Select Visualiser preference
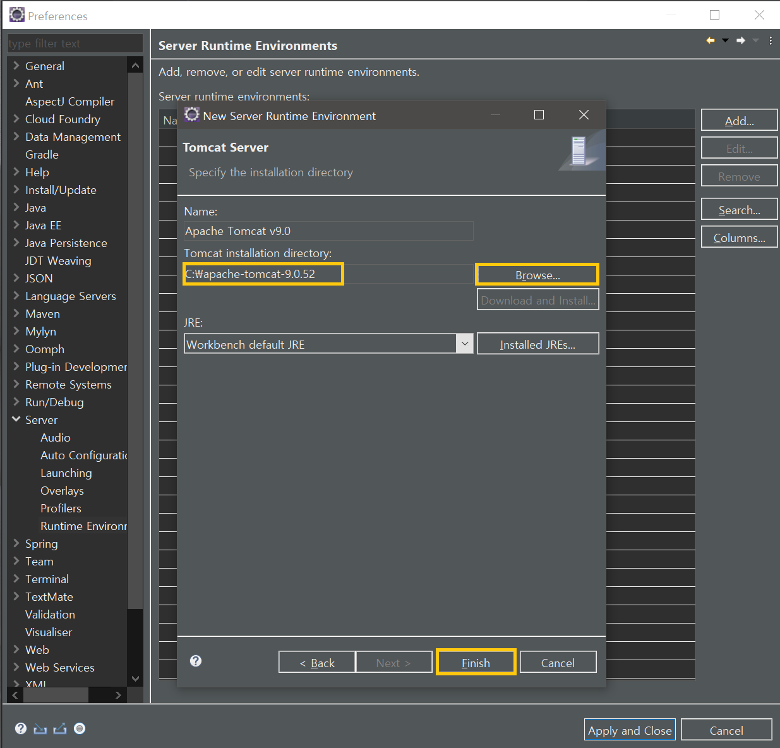 [x=49, y=632]
